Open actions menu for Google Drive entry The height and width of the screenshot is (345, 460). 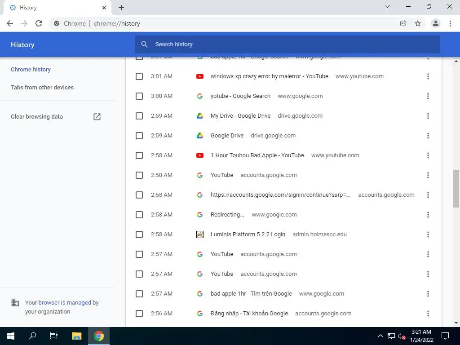pyautogui.click(x=428, y=136)
